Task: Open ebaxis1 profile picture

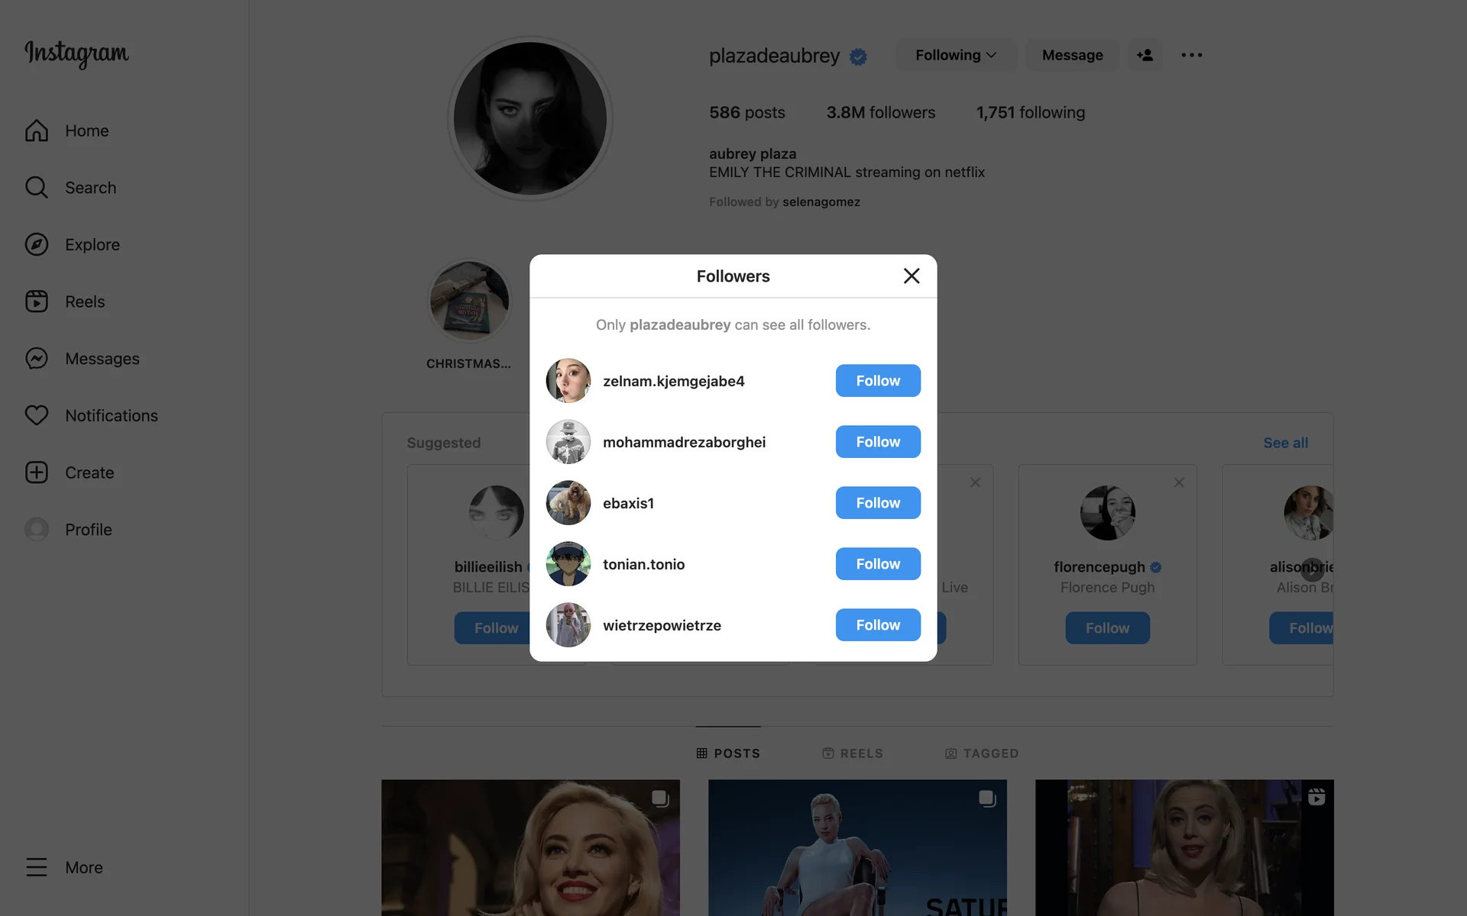Action: pos(568,503)
